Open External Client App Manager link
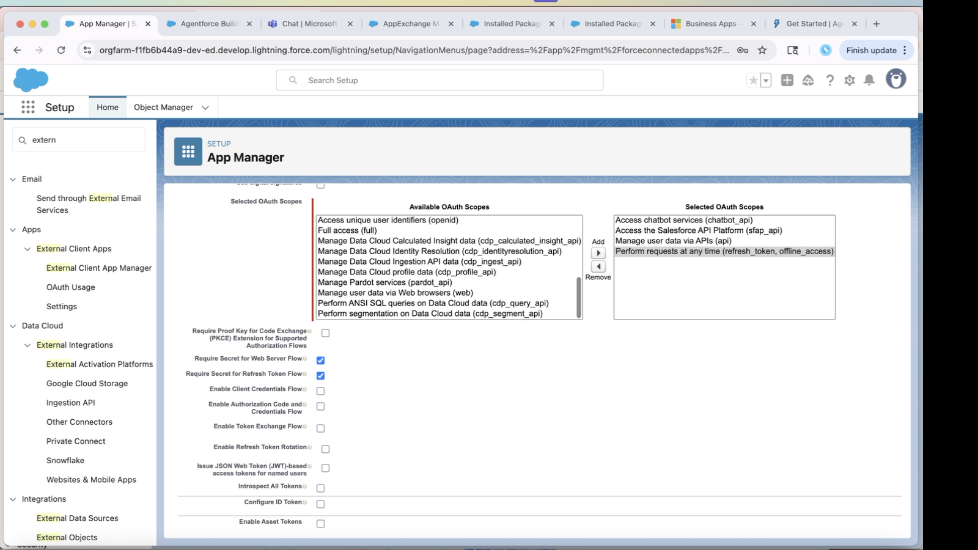978x550 pixels. tap(99, 268)
